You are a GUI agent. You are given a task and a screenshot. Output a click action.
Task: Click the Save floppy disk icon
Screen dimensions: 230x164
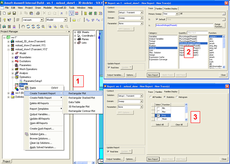[14, 13]
